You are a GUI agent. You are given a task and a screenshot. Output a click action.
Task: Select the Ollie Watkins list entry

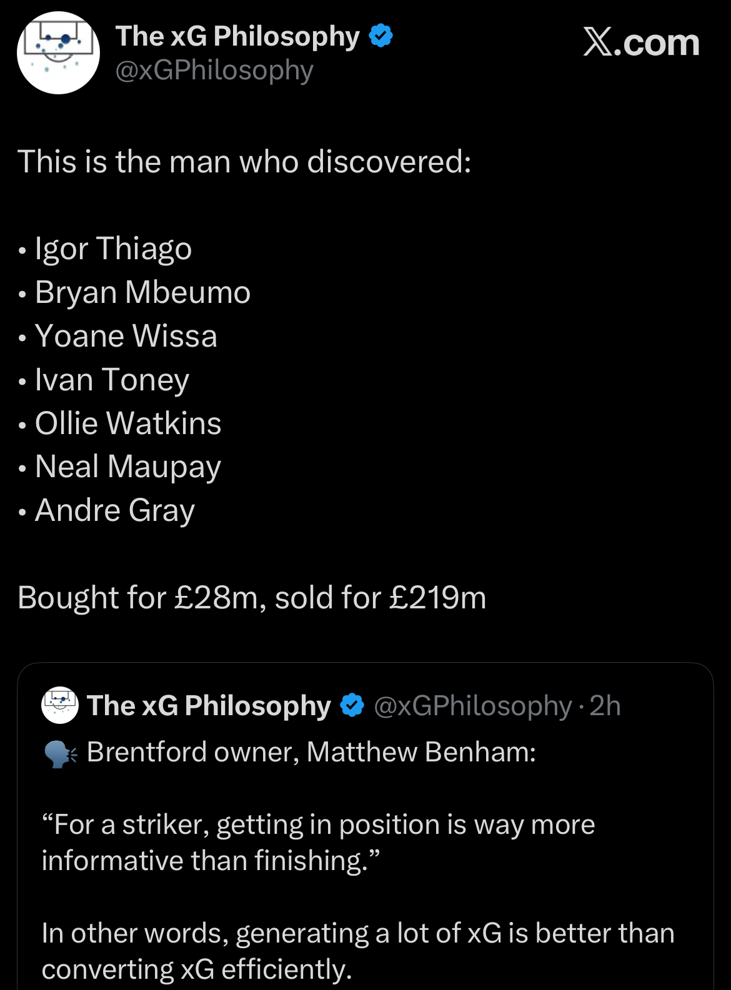click(128, 423)
